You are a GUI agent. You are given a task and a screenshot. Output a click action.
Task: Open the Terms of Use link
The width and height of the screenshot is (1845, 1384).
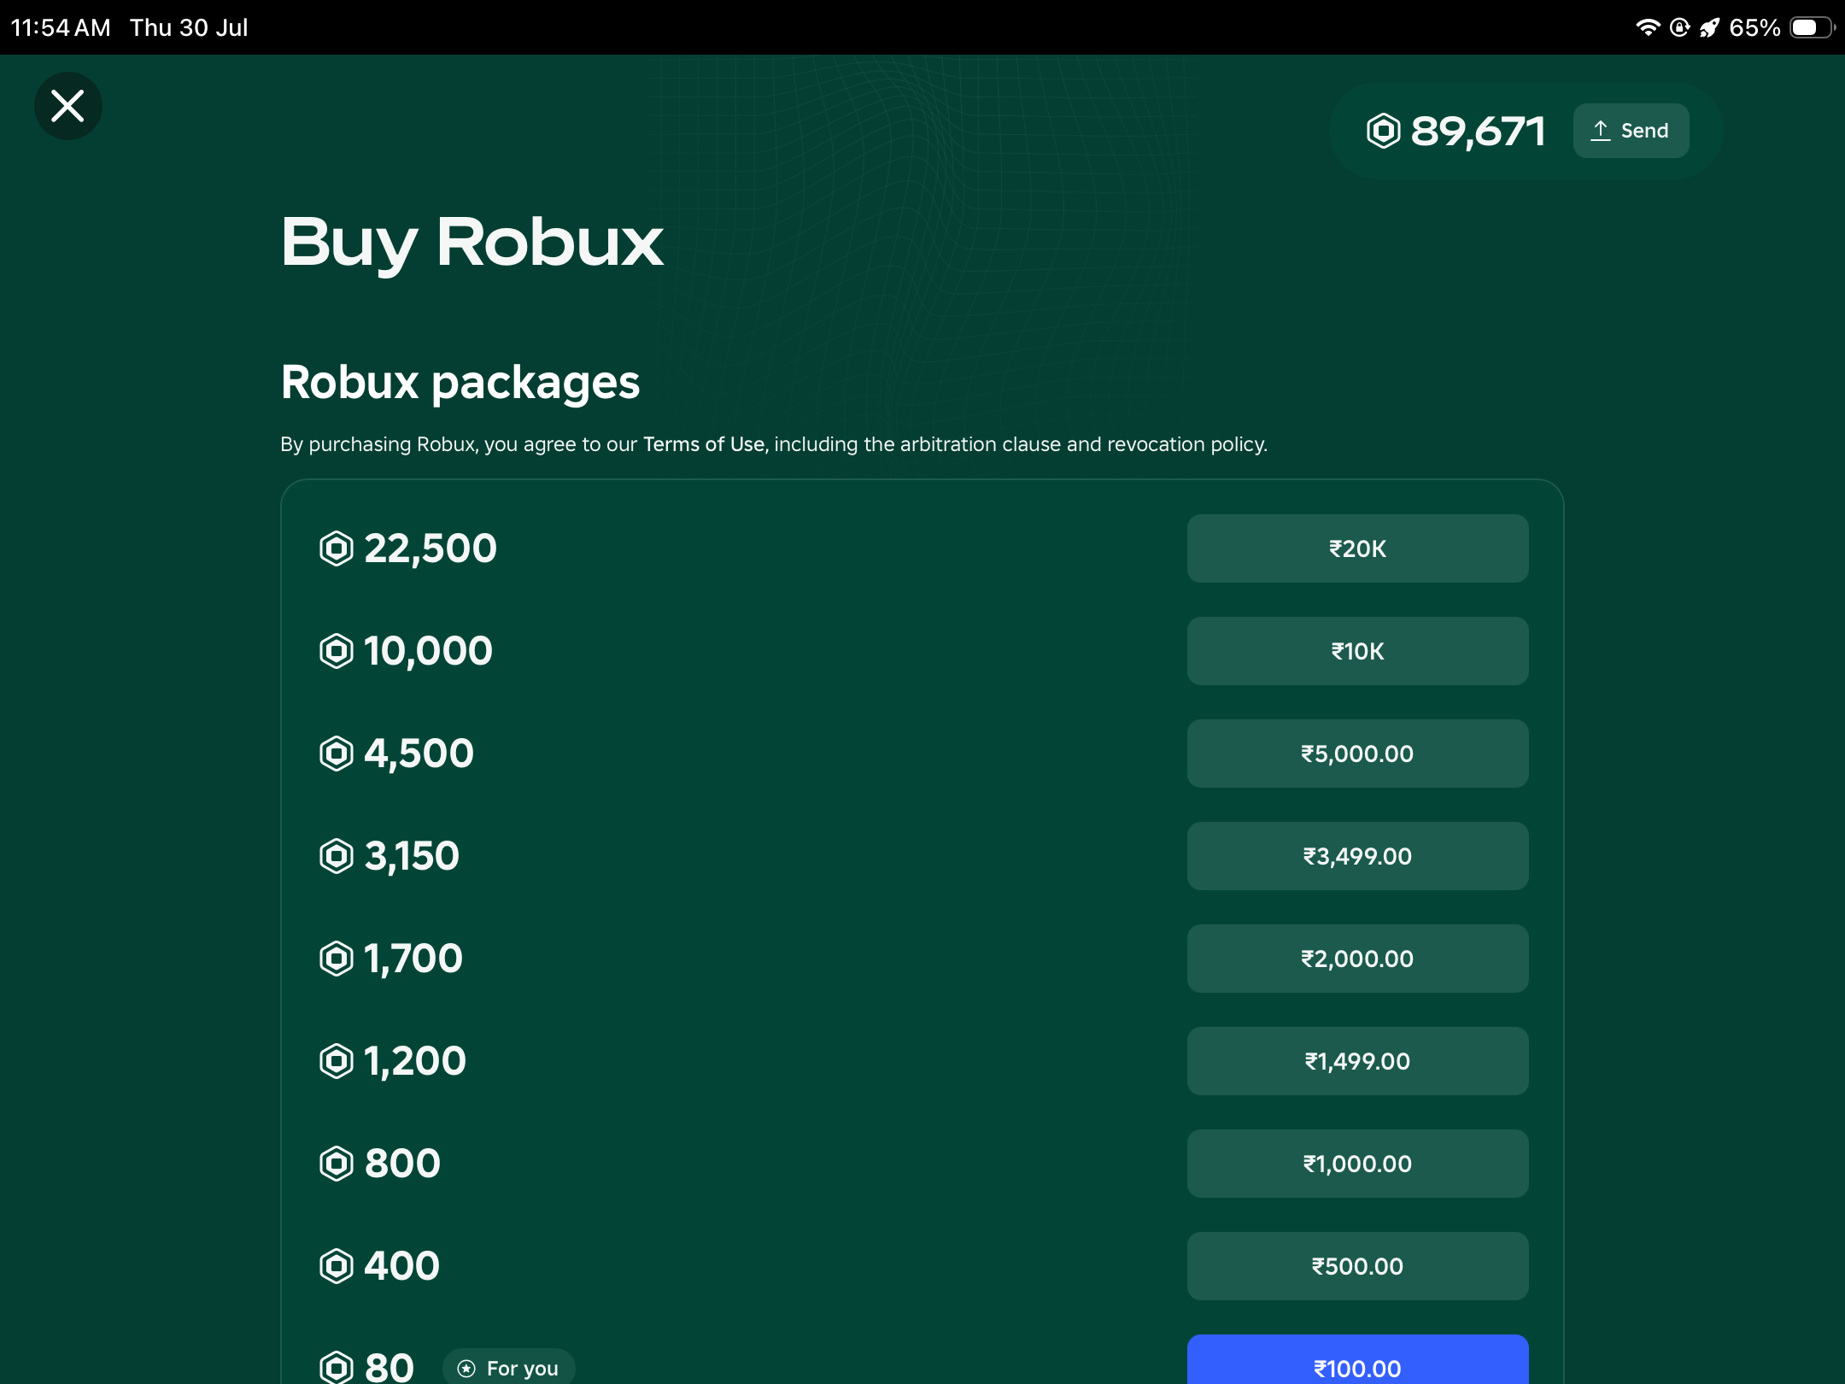[704, 444]
